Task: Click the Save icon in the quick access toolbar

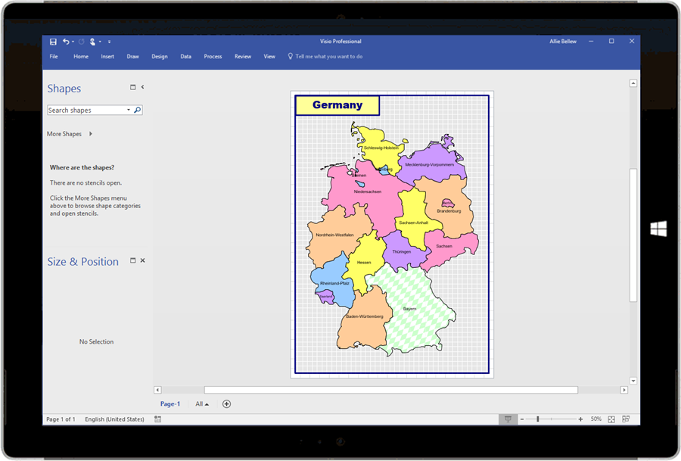Action: pyautogui.click(x=53, y=42)
